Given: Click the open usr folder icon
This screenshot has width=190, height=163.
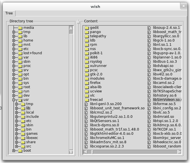Looking at the screenshot, I should tap(20, 100).
